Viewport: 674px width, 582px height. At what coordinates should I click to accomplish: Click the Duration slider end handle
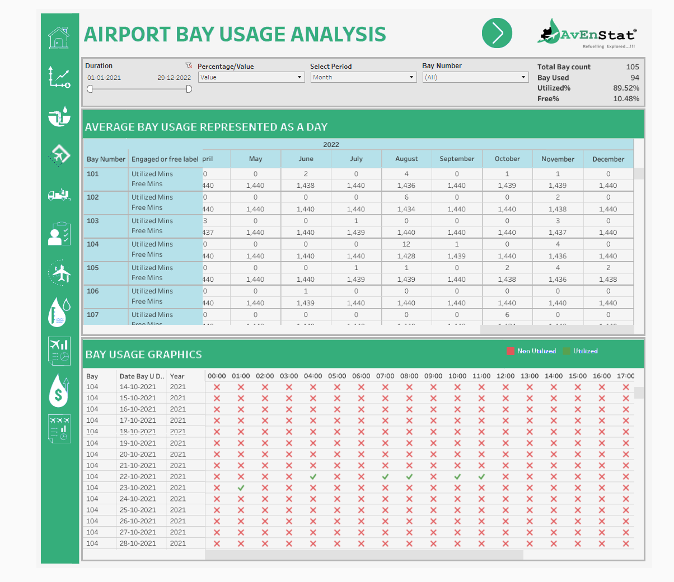[x=189, y=89]
